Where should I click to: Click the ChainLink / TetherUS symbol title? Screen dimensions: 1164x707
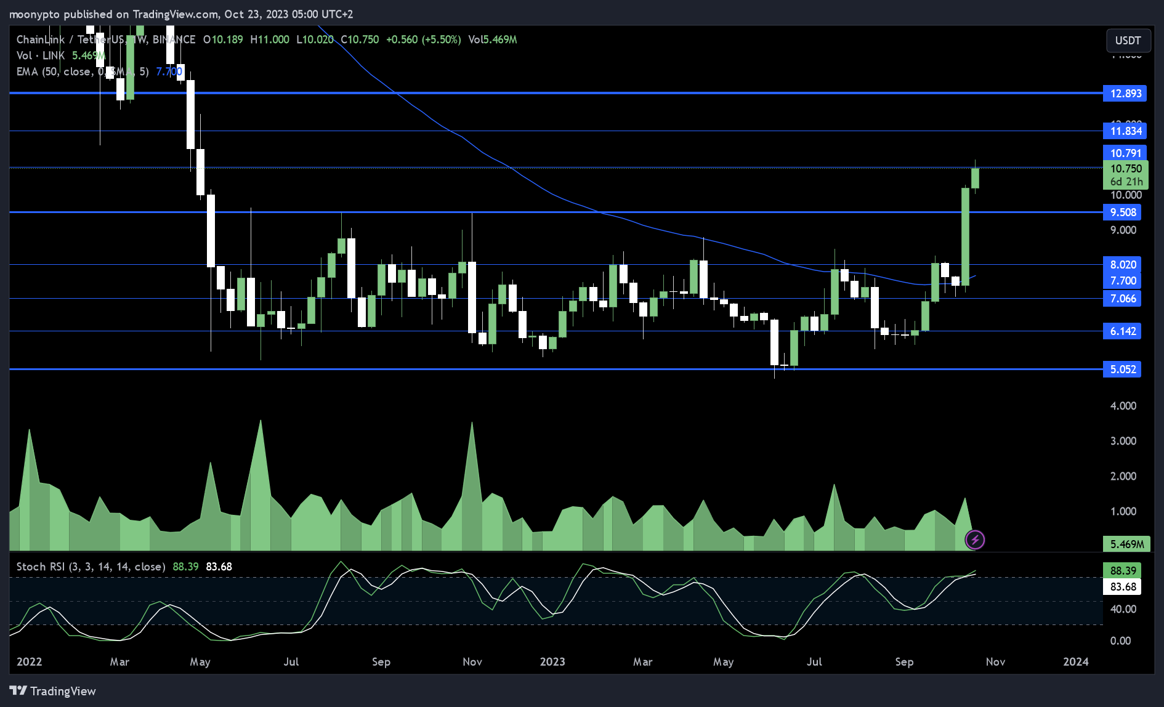106,39
